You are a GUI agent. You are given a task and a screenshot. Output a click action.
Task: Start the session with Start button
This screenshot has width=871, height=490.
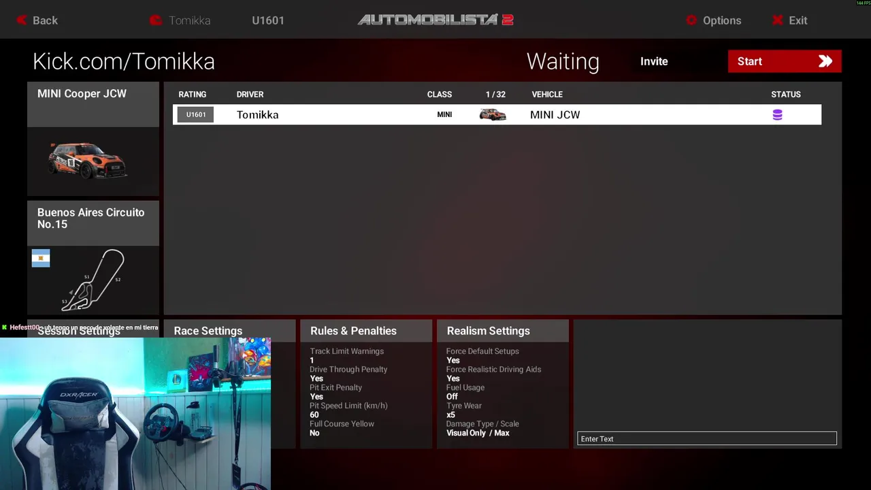point(785,61)
